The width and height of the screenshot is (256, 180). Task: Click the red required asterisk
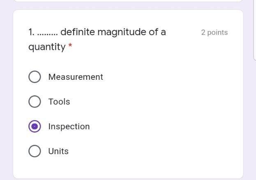pos(70,47)
